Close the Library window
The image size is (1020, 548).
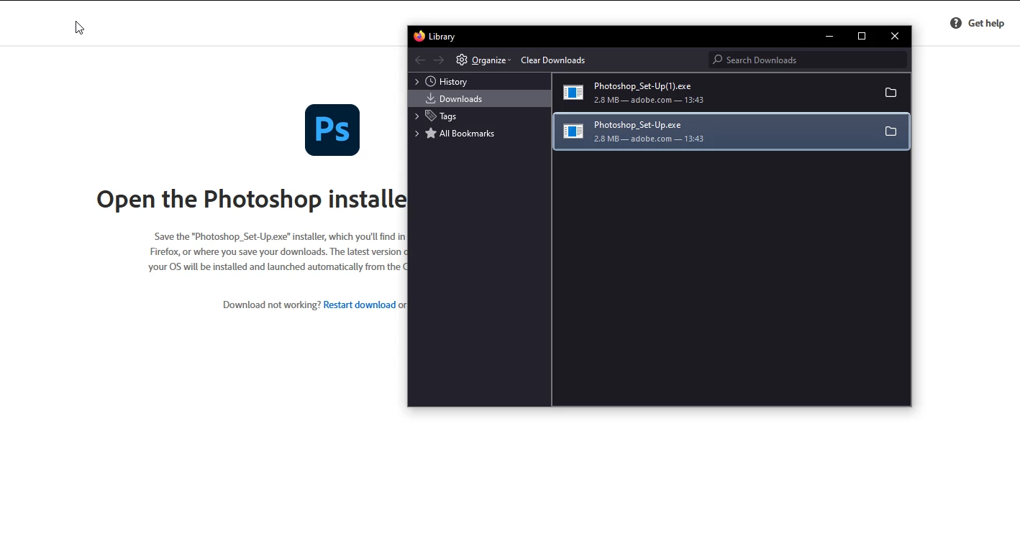[x=895, y=36]
